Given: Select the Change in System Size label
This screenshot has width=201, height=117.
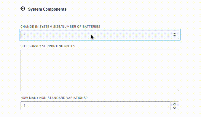Looking at the screenshot, I should click(60, 27).
